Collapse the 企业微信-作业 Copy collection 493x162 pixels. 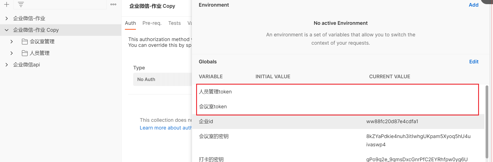pyautogui.click(x=7, y=30)
